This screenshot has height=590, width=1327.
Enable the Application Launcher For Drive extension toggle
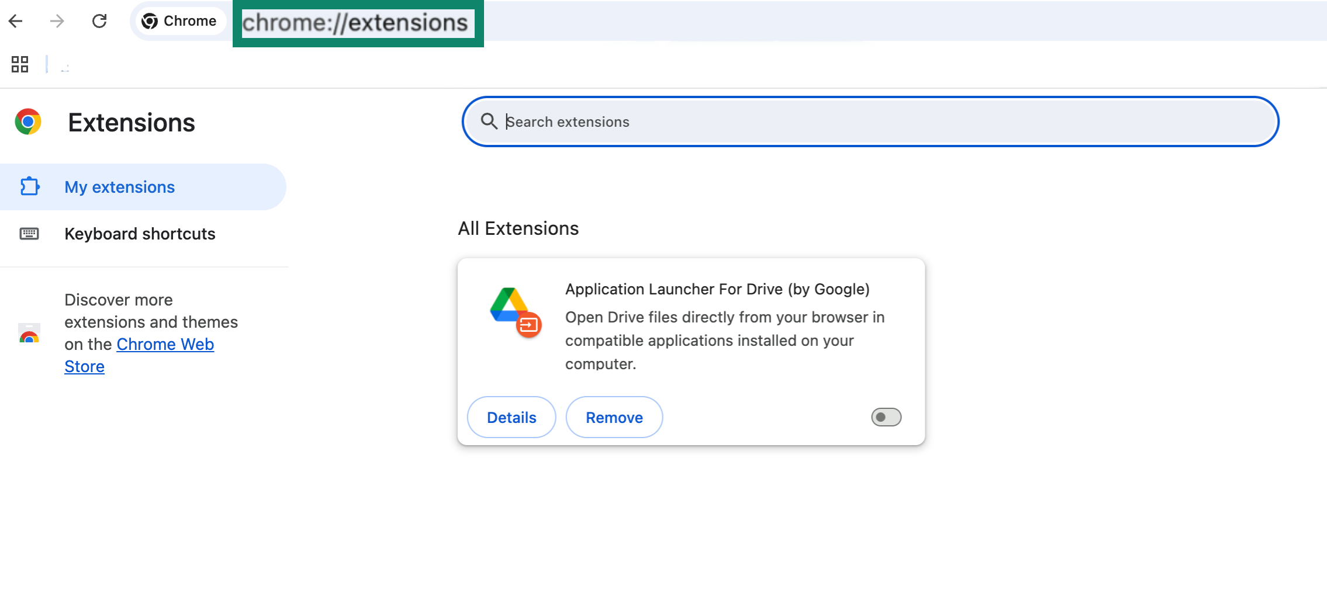[x=886, y=417]
